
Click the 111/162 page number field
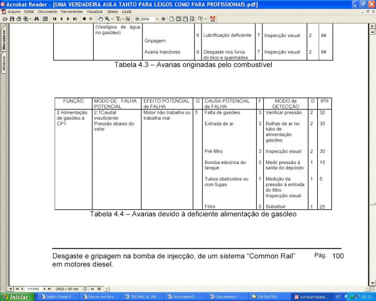click(33, 289)
